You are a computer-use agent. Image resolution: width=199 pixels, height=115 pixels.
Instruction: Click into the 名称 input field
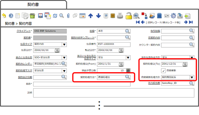tap(82, 84)
